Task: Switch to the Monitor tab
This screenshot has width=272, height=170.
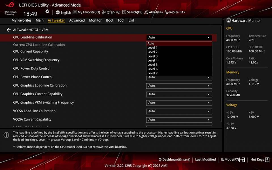Action: (x=95, y=20)
